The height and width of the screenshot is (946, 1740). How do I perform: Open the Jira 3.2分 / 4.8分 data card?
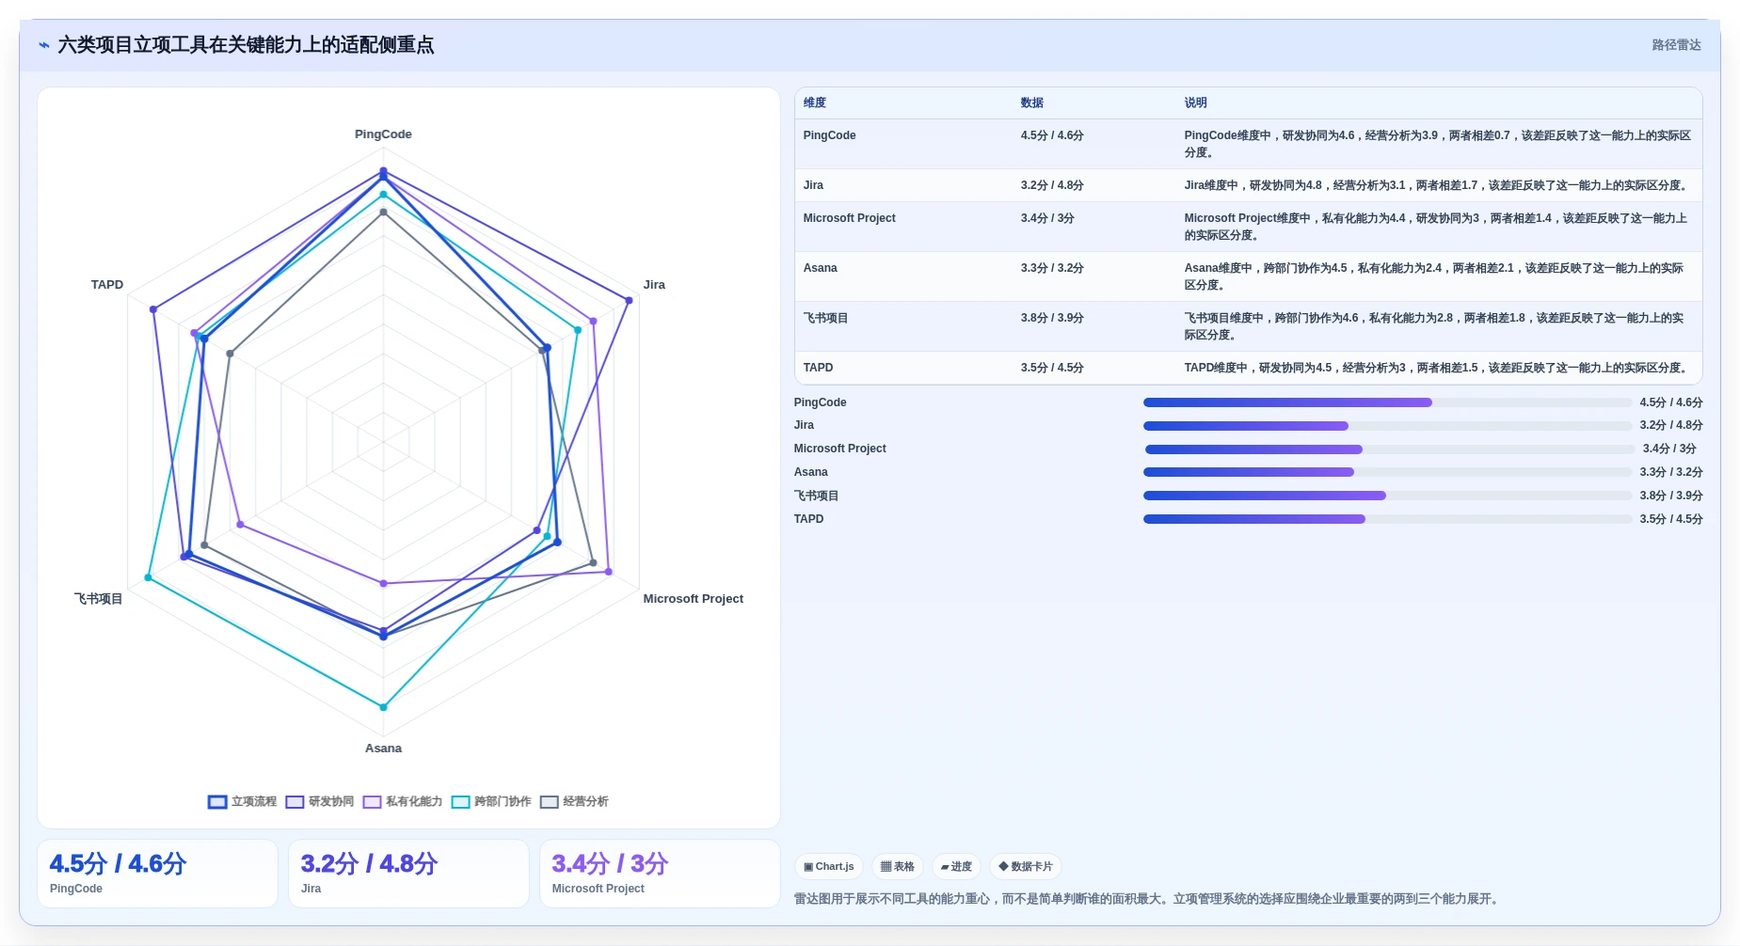click(x=408, y=874)
